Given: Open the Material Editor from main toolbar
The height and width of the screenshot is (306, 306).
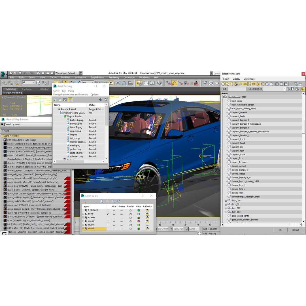Looking at the screenshot, I should [160, 83].
